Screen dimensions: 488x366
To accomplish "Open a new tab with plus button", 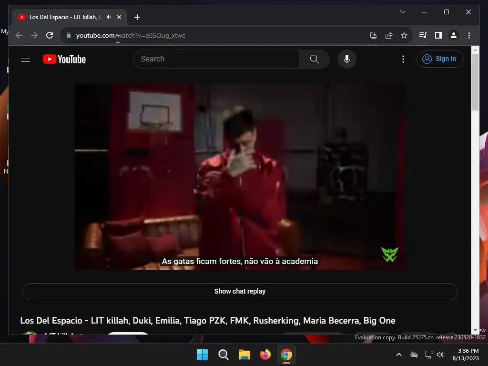I will click(137, 17).
